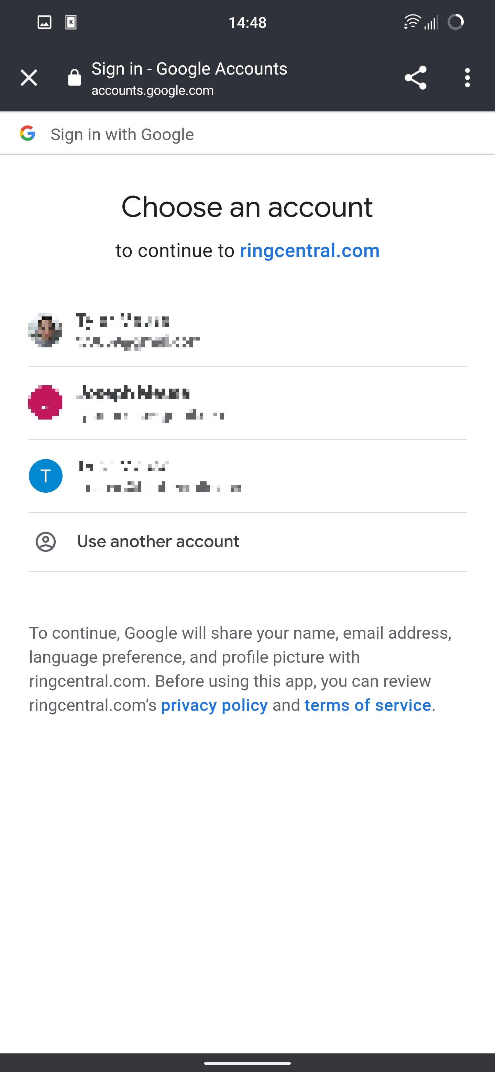495x1072 pixels.
Task: Close the sign-in page with the X
Action: [29, 78]
